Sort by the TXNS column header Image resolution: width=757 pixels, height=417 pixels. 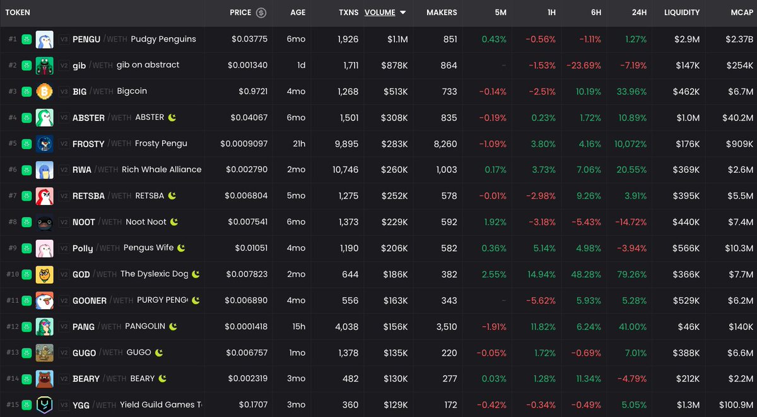coord(348,13)
